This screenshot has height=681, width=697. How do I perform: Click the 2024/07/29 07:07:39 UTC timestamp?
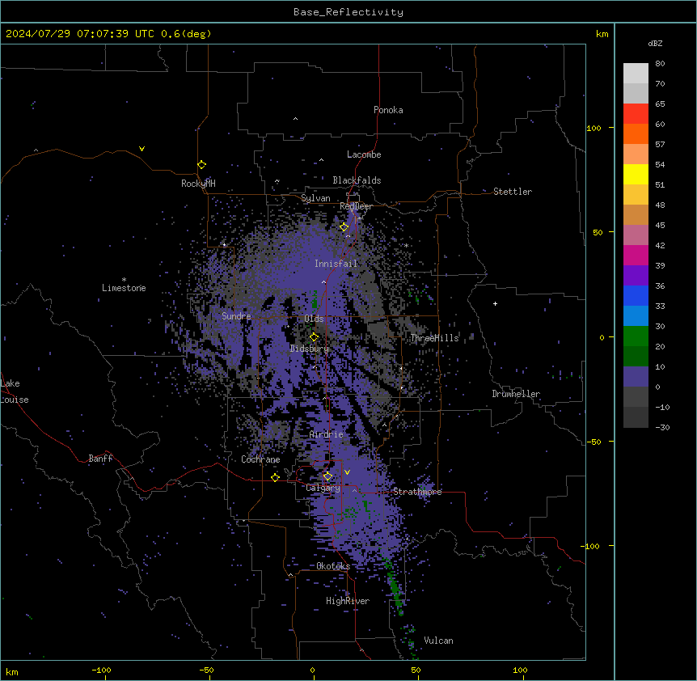(80, 34)
